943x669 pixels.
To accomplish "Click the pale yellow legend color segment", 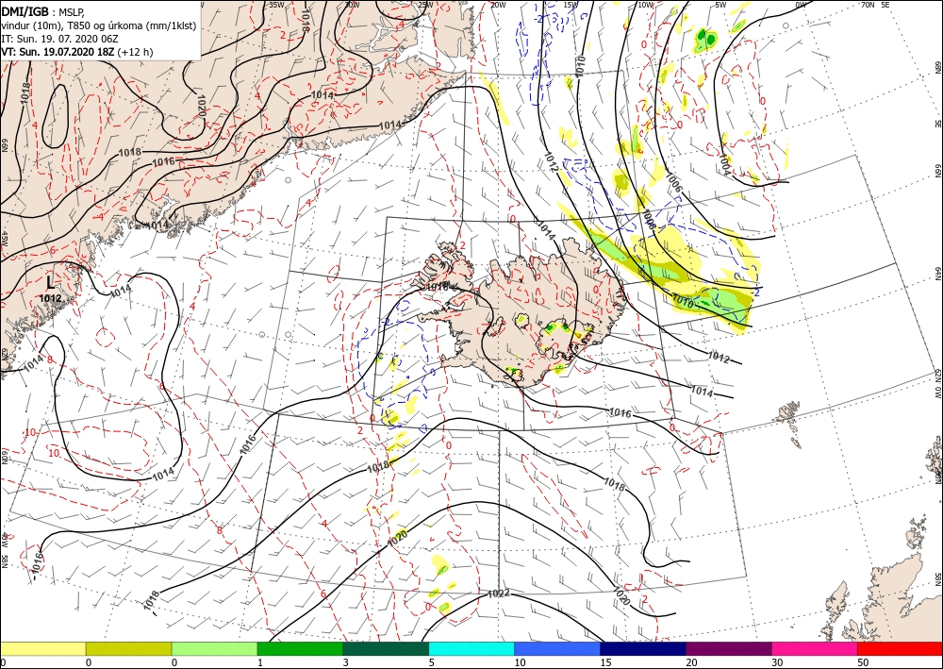I will pyautogui.click(x=42, y=649).
